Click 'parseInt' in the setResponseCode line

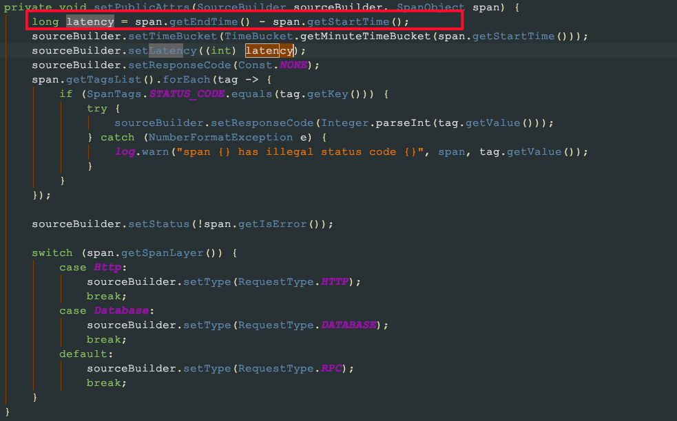(404, 123)
